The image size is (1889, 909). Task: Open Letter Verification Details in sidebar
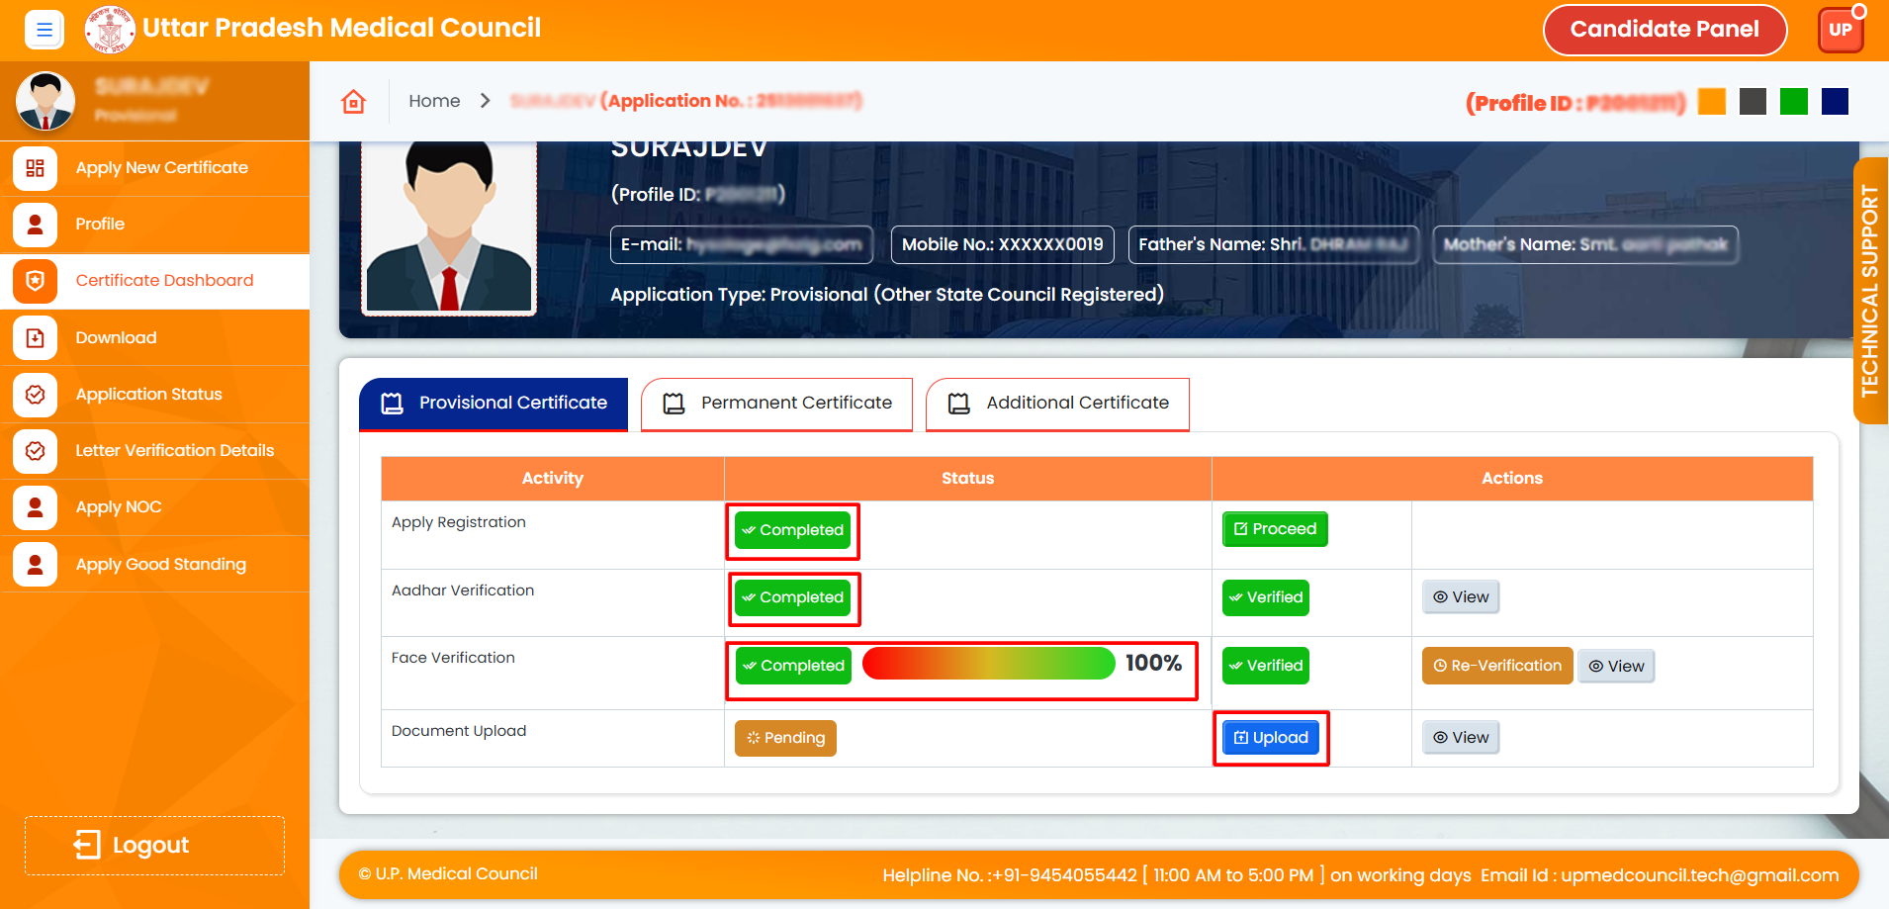click(x=174, y=451)
